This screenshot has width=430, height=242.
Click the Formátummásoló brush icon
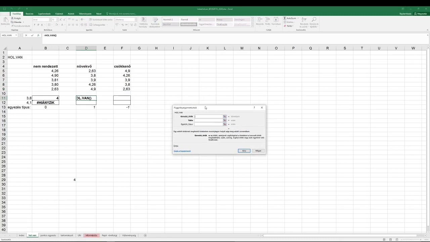[x=12, y=26]
